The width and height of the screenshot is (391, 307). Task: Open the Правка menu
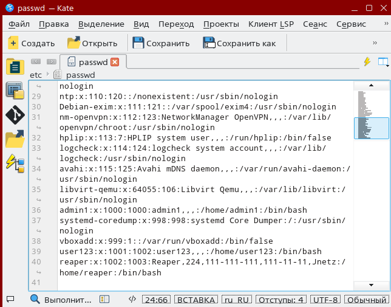[x=54, y=24]
